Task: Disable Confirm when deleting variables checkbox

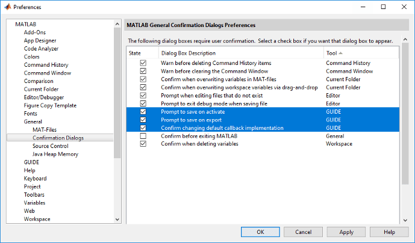Action: [143, 144]
